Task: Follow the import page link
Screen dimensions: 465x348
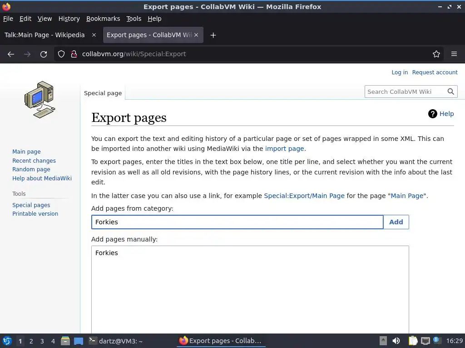Action: click(x=284, y=149)
